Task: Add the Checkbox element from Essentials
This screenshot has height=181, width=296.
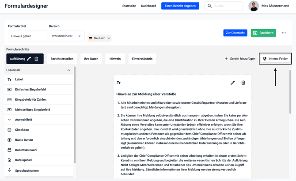Action: pos(22,130)
